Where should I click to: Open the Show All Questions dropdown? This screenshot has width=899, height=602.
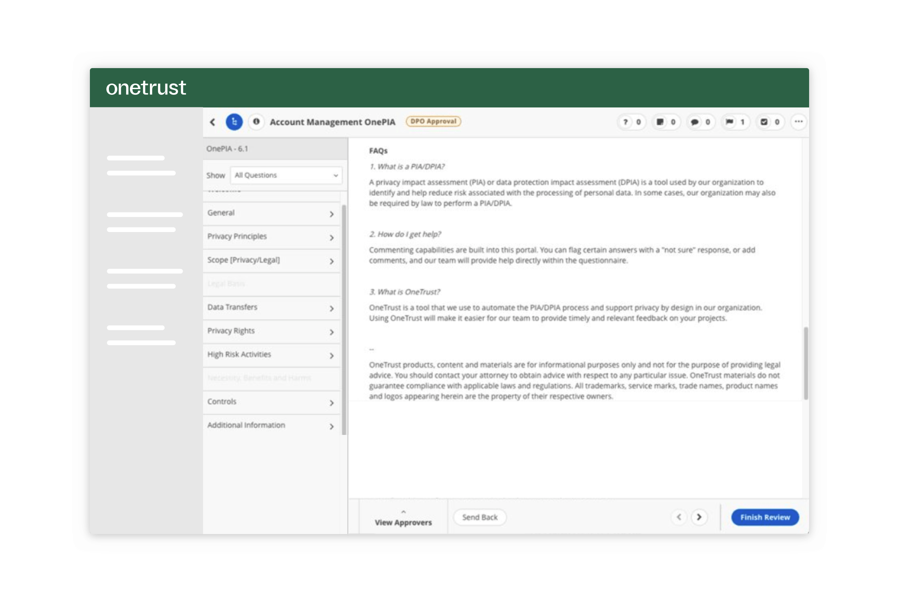click(x=286, y=175)
